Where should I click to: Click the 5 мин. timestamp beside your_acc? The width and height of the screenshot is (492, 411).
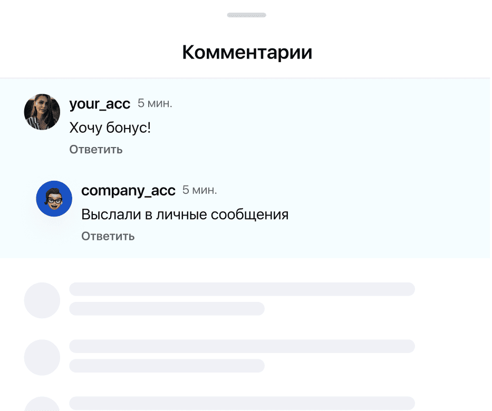coord(155,103)
